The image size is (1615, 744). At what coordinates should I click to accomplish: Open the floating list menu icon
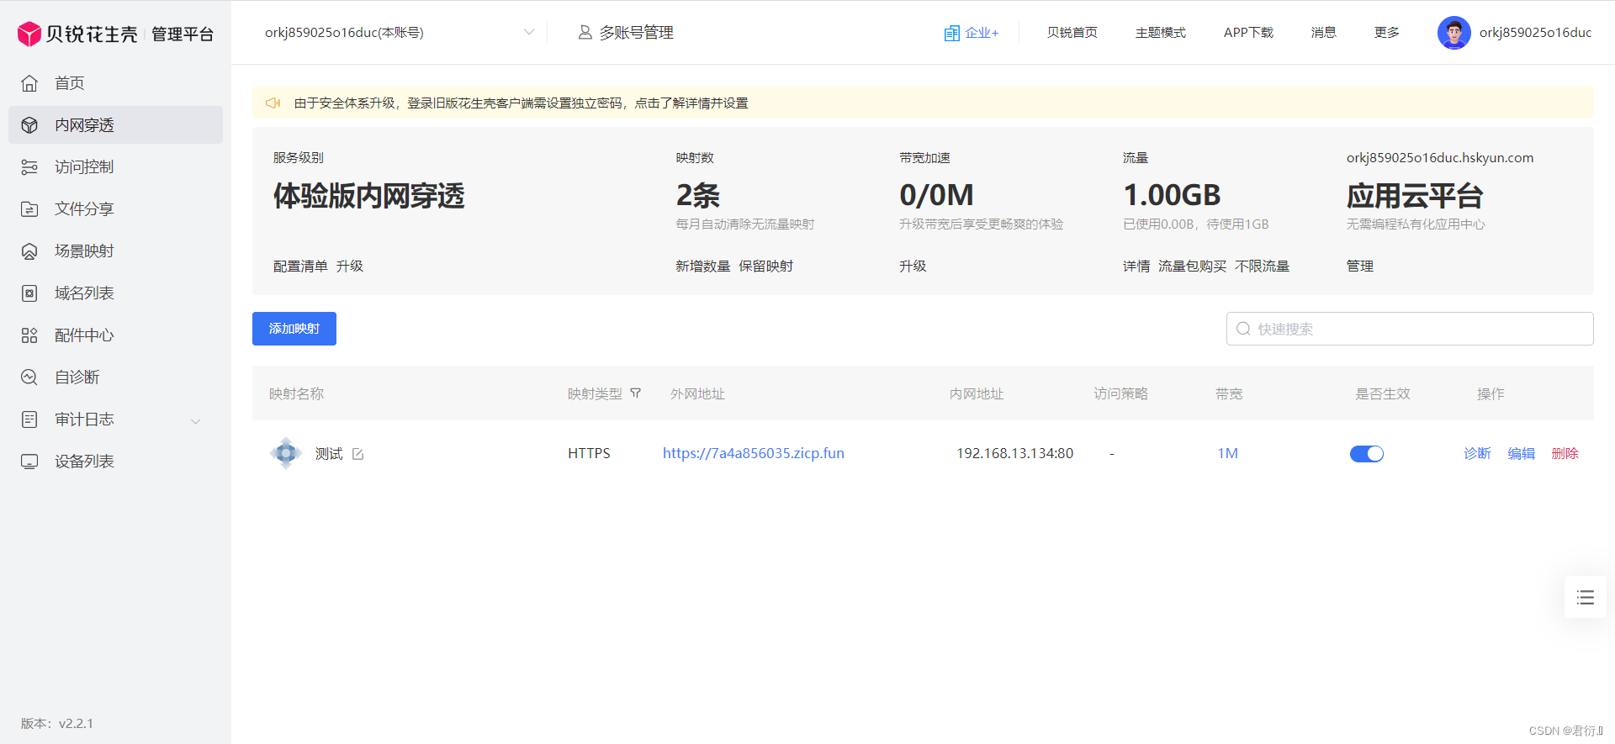pos(1586,597)
